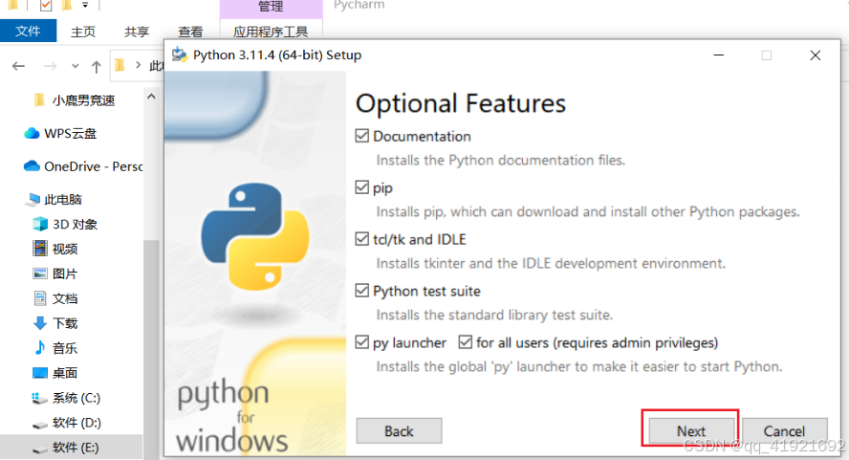Click the 3D 对象 cube icon
The height and width of the screenshot is (460, 849).
tap(40, 224)
